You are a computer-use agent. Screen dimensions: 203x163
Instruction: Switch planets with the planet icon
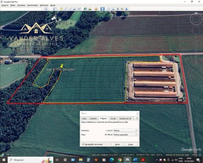coord(96,9)
